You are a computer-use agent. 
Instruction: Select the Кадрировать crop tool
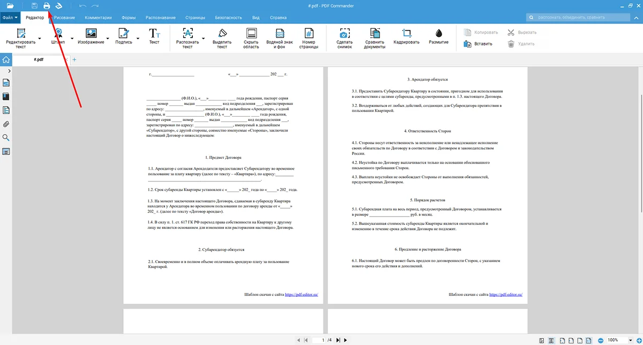[x=406, y=36]
